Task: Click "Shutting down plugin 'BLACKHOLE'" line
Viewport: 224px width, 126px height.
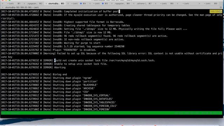Action: [49, 85]
